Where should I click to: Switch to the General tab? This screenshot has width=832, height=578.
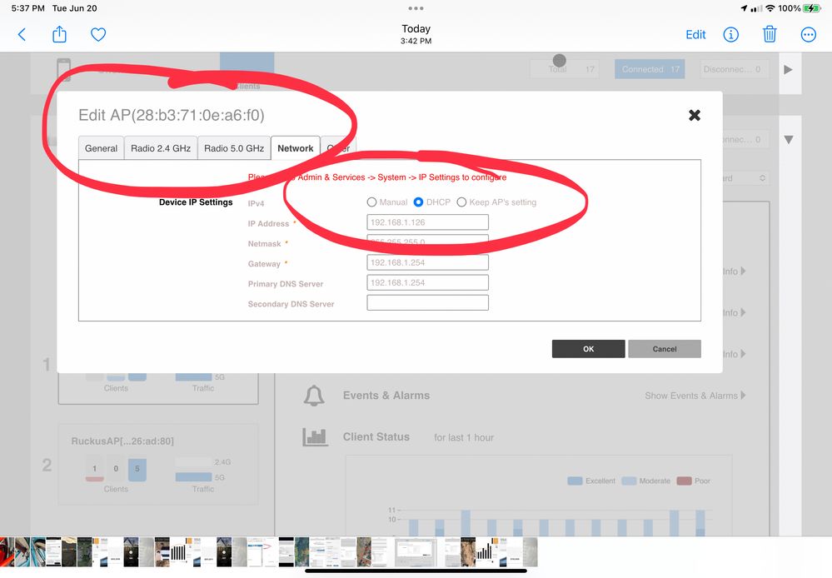pos(101,148)
